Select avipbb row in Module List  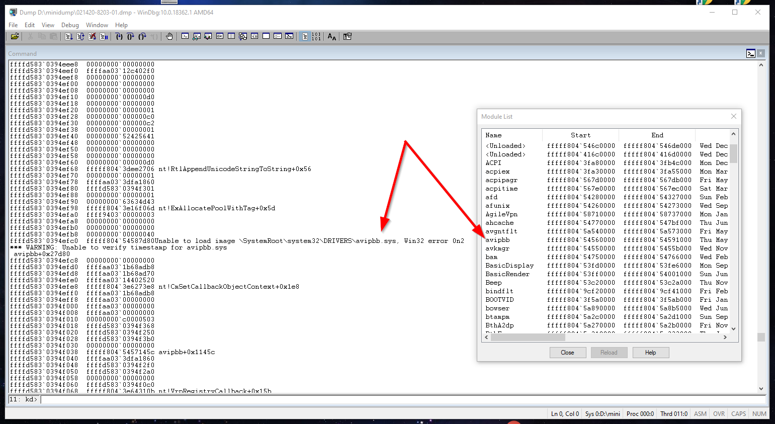[606, 240]
